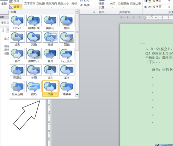Pick the 技巧 theme effect
The image size is (173, 146).
pos(34,88)
